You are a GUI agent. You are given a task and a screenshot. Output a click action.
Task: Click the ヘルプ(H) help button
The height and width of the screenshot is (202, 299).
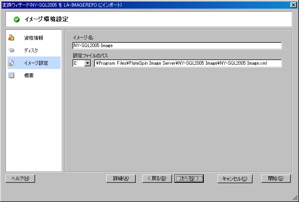pos(20,178)
